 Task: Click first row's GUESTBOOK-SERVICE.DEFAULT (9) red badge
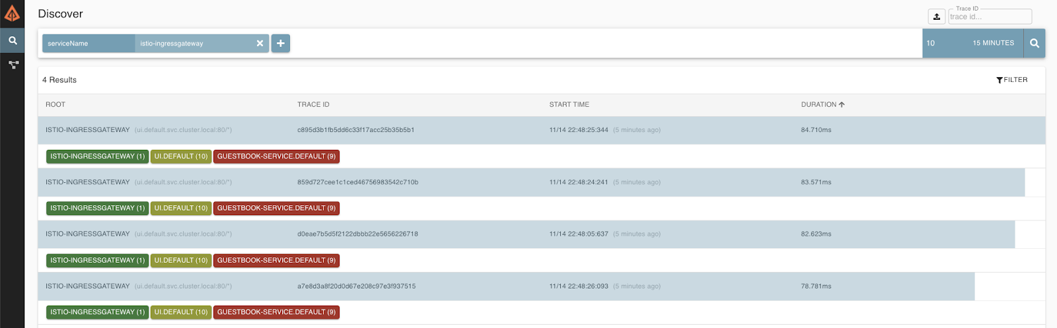point(276,156)
